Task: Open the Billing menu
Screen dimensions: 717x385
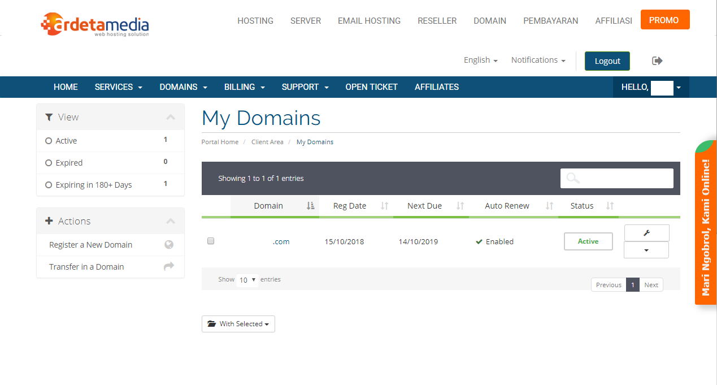Action: pyautogui.click(x=244, y=87)
